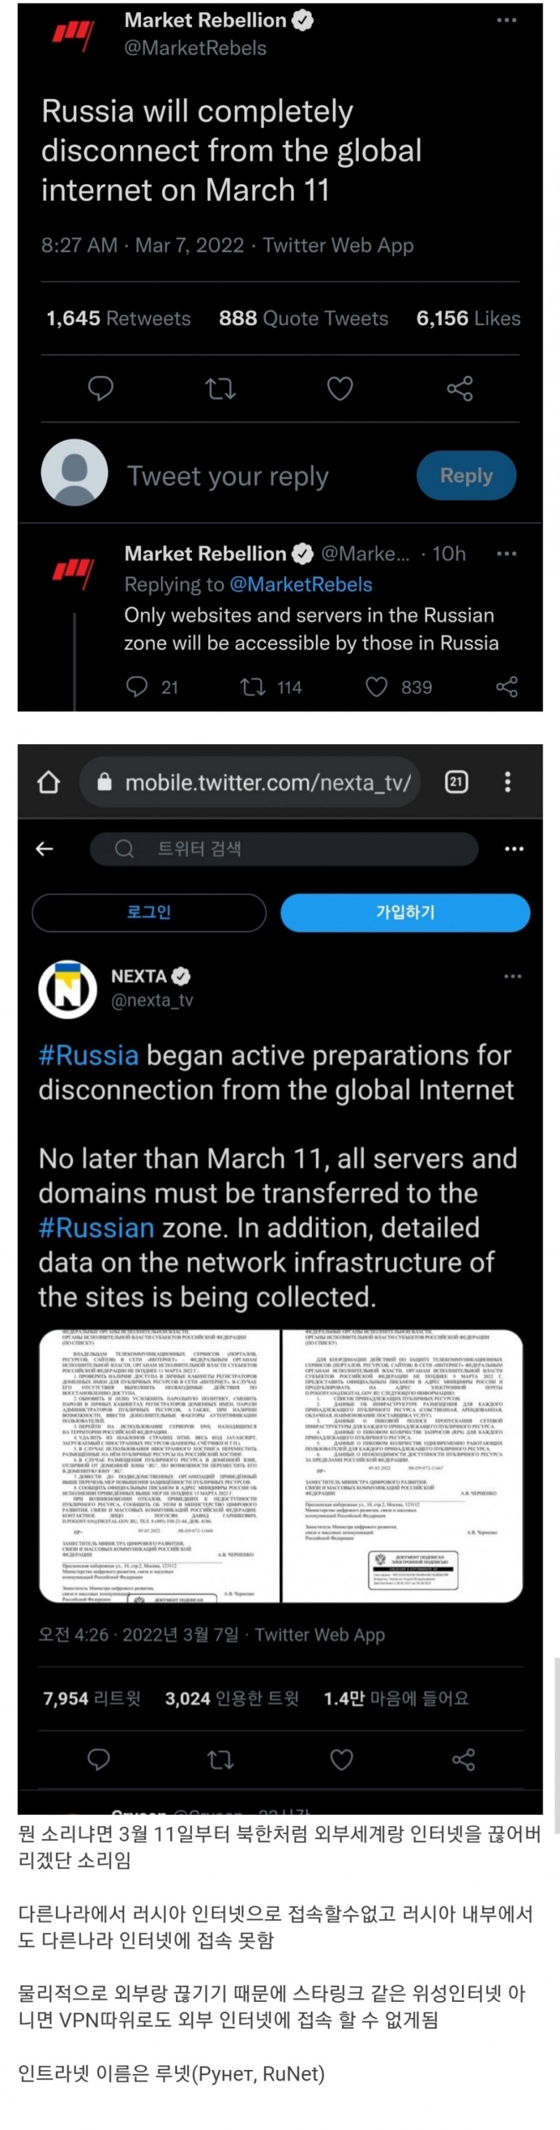Click the reply icon under Market Rebellion's main tweet
560x2130 pixels.
[101, 388]
